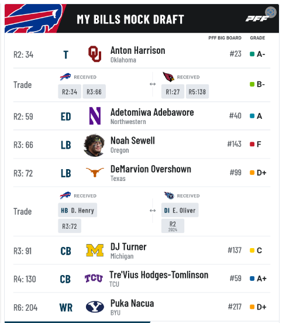Click the Oklahoma Sooners logo
The width and height of the screenshot is (293, 323).
pyautogui.click(x=95, y=54)
